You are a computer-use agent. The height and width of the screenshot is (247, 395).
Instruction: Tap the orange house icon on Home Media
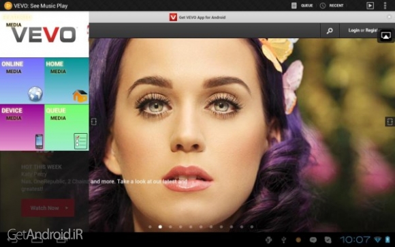pos(80,96)
